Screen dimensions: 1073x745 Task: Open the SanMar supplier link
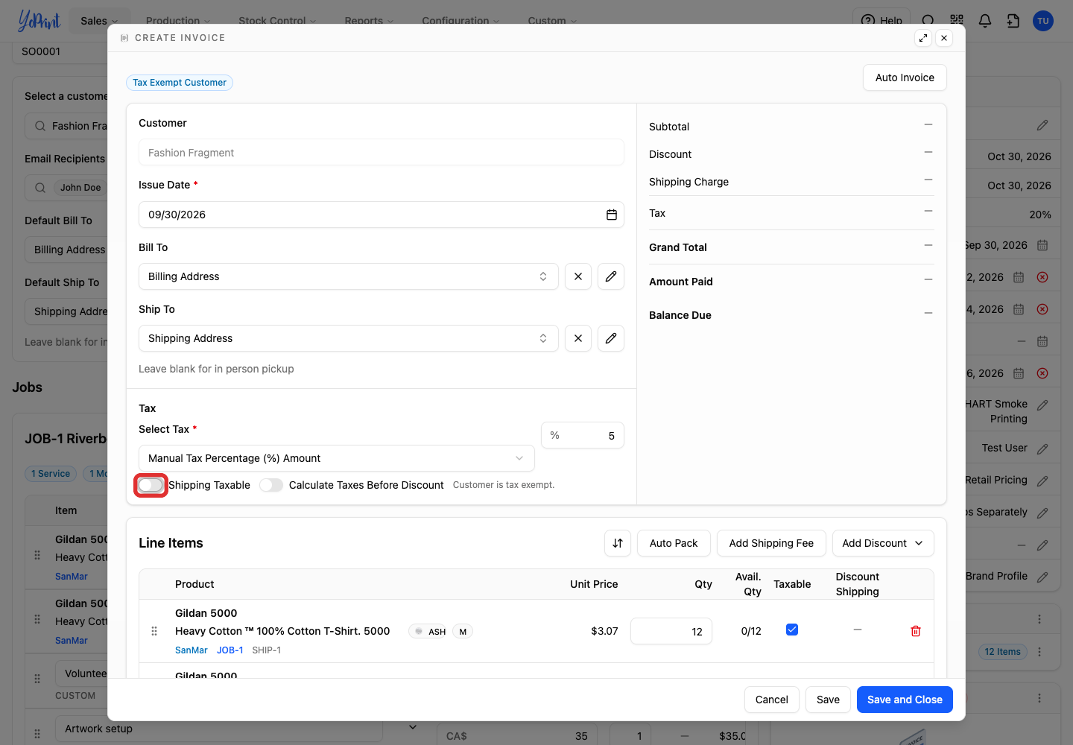(192, 650)
